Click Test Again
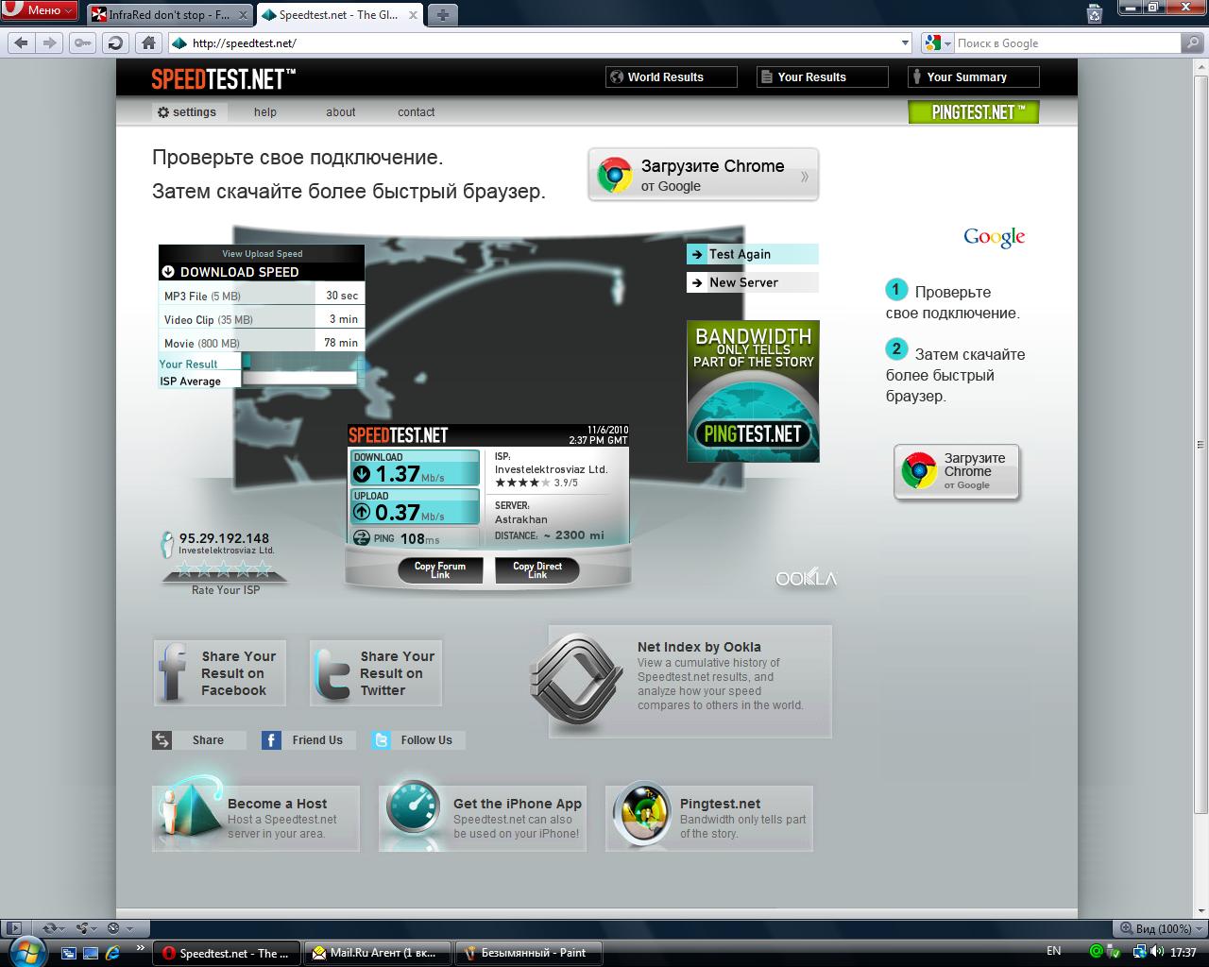This screenshot has width=1209, height=967. pos(752,254)
